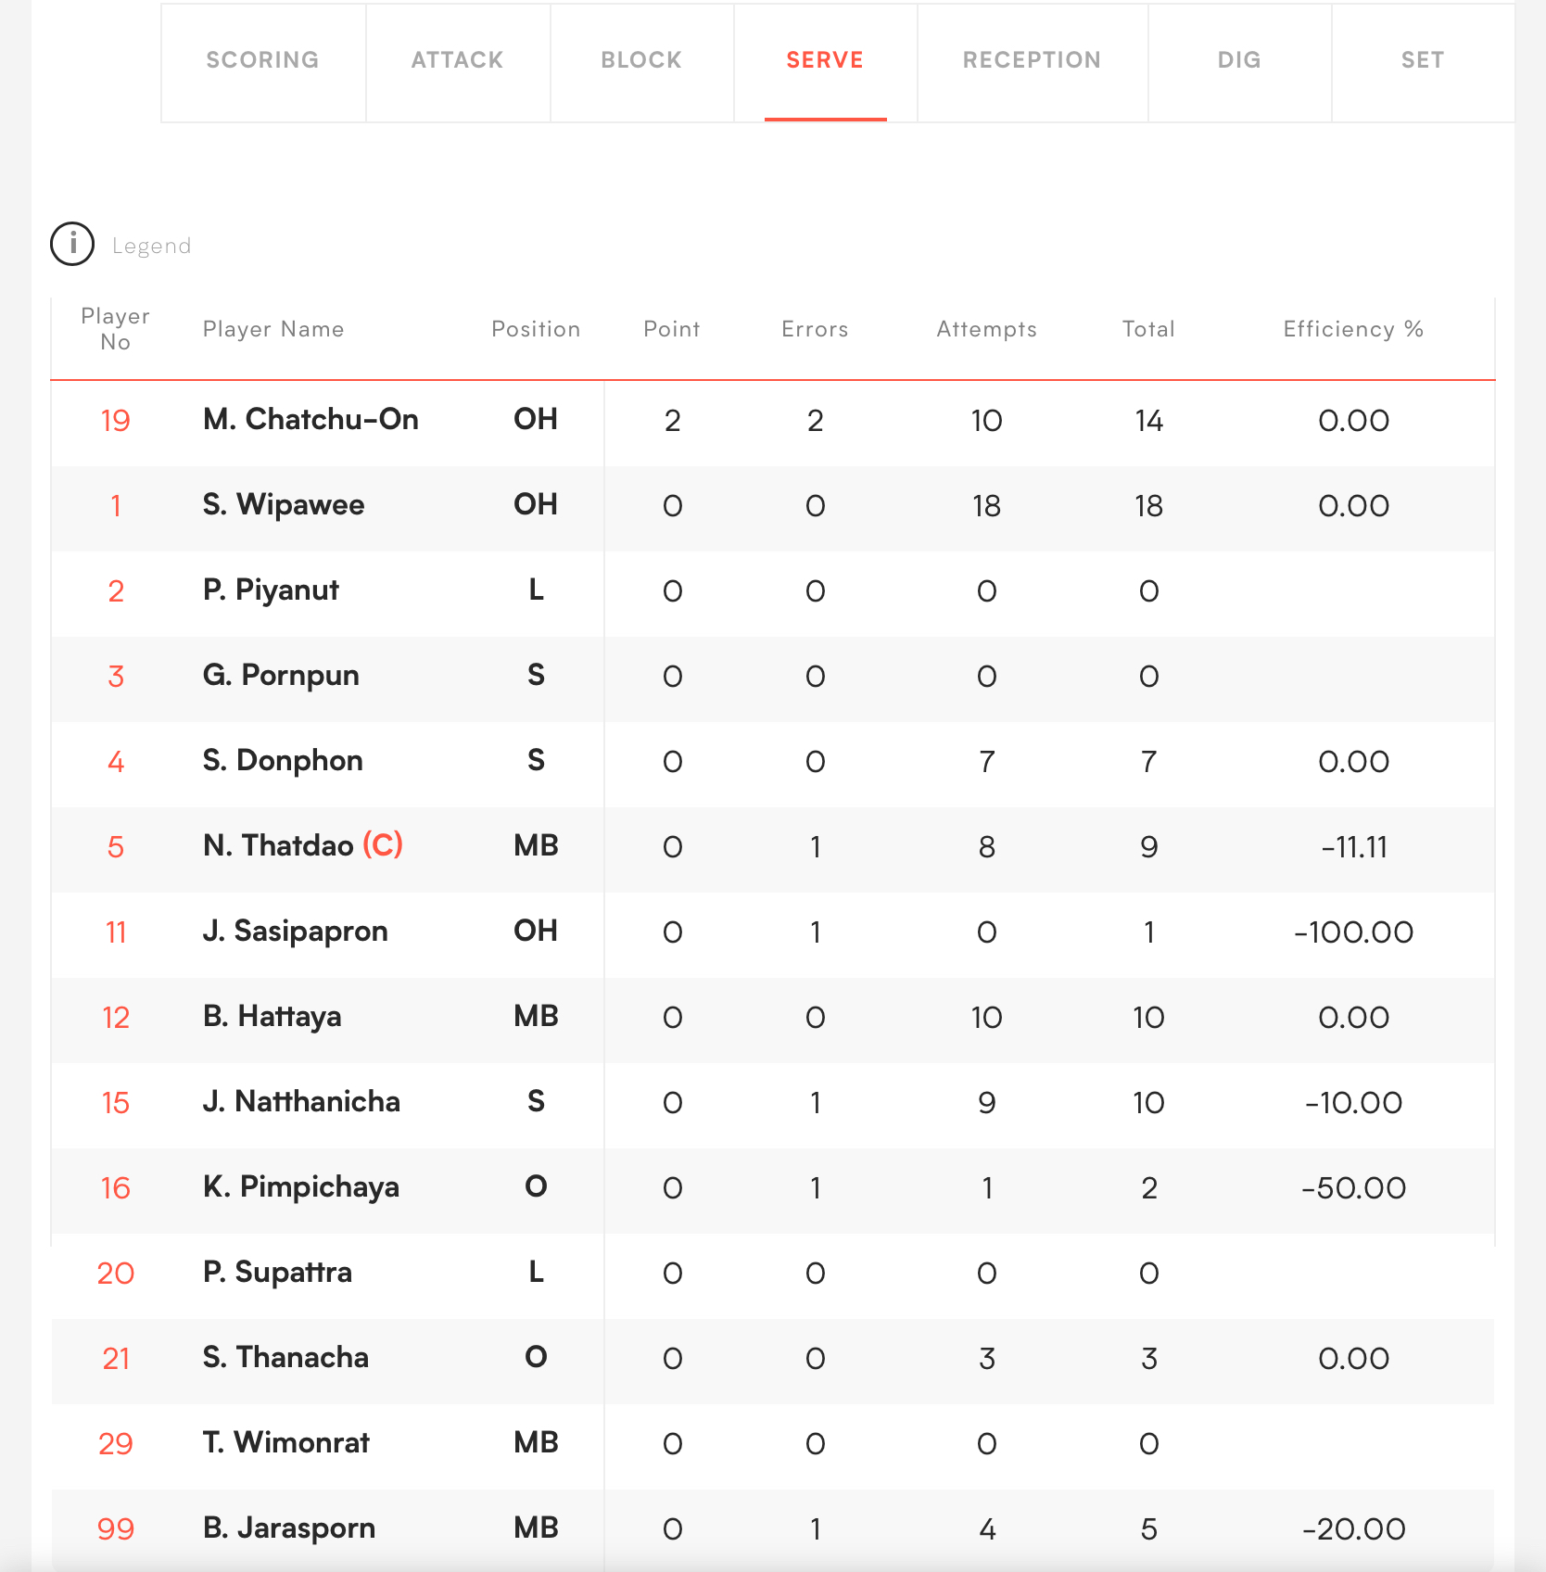Image resolution: width=1546 pixels, height=1572 pixels.
Task: Click the Legend info icon
Action: pyautogui.click(x=72, y=245)
